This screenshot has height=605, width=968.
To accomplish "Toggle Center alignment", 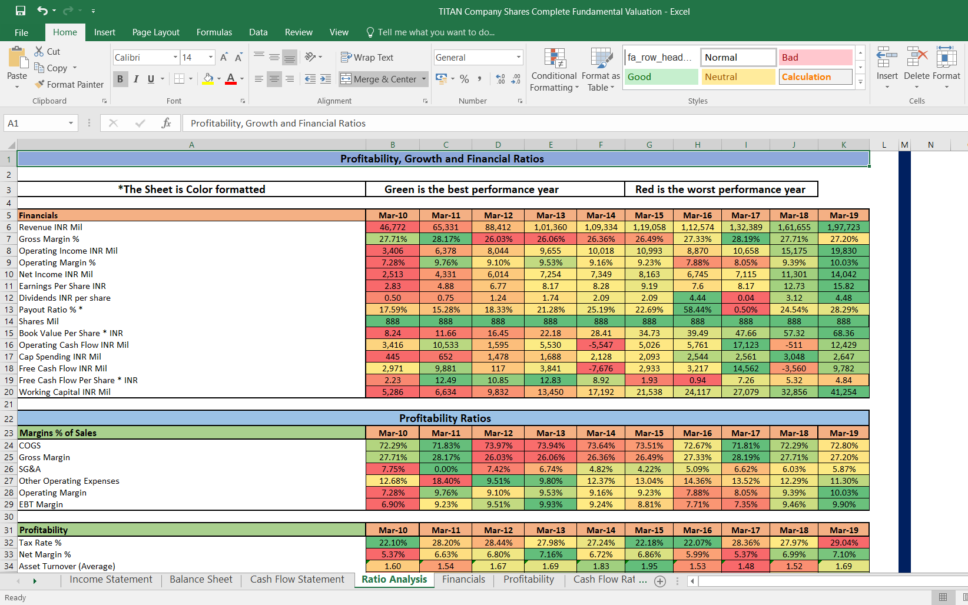I will coord(274,78).
